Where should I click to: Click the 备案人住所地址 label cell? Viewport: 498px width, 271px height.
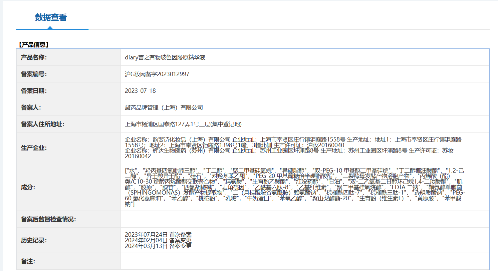[68, 124]
